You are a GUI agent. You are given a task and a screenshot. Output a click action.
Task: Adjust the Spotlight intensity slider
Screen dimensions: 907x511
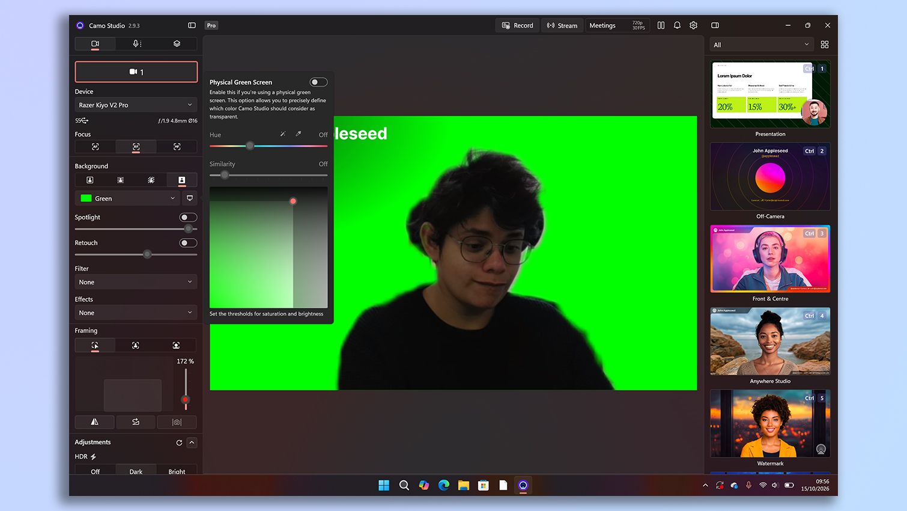136,229
